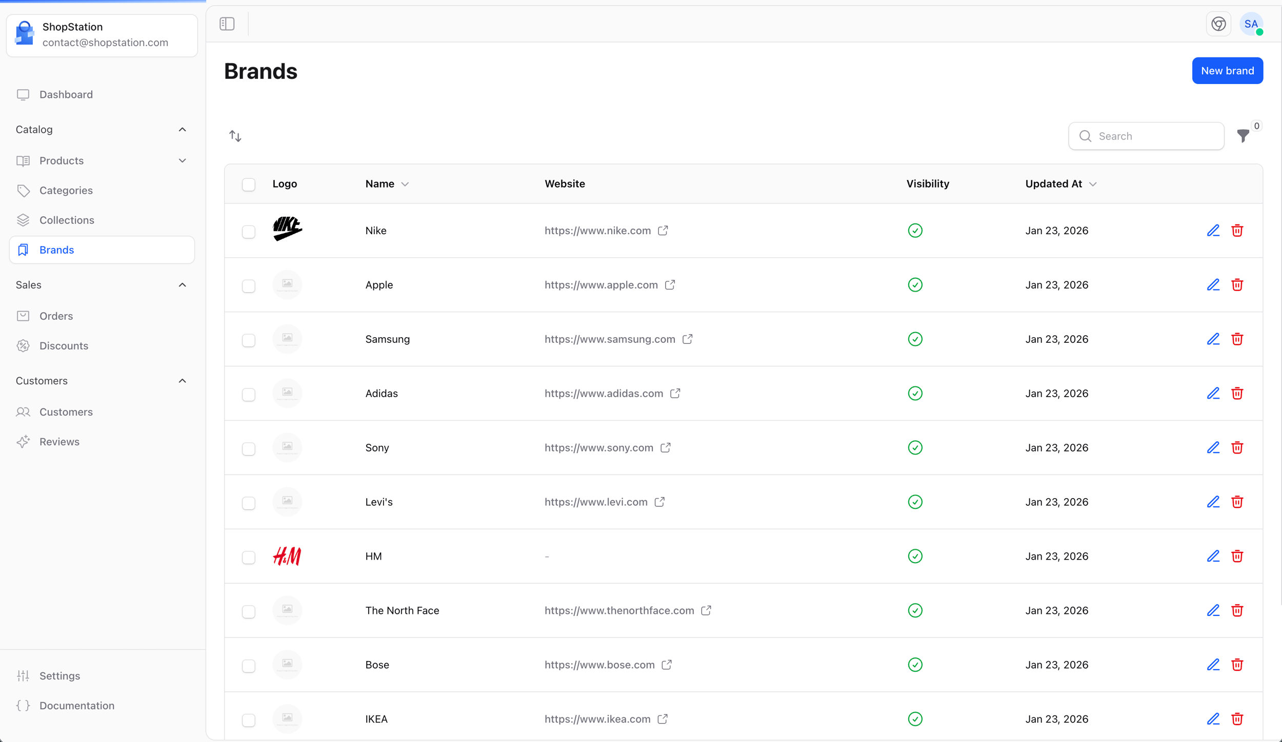Select the Samsung row checkbox
Image resolution: width=1282 pixels, height=742 pixels.
click(x=248, y=340)
